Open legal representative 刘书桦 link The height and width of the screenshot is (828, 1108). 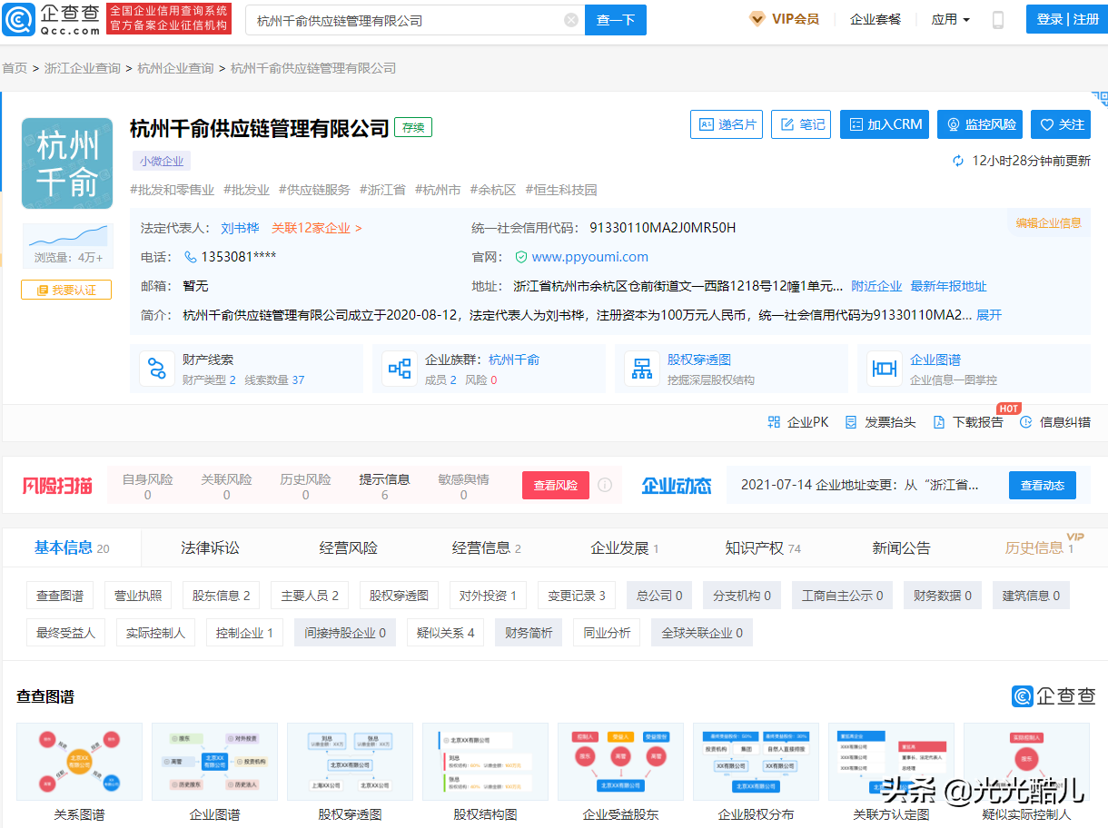[240, 228]
